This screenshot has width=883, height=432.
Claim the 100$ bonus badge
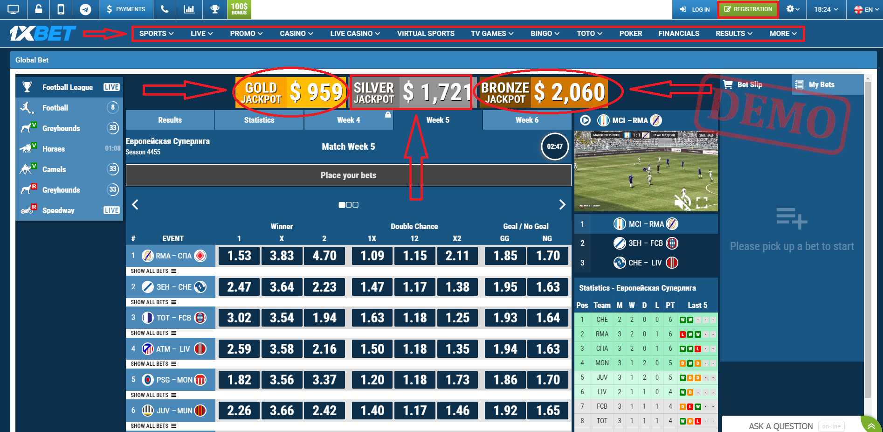(x=239, y=9)
